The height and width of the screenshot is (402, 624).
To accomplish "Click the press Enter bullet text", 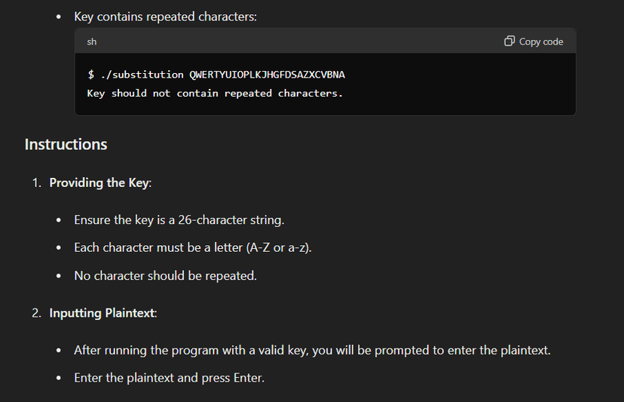I will pos(169,378).
